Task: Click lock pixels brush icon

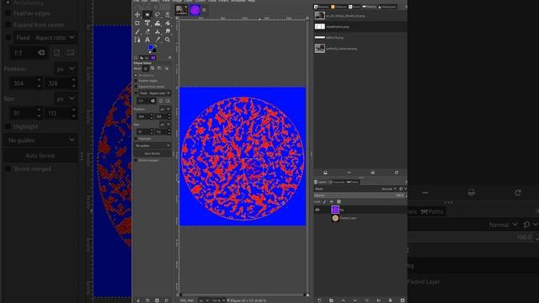Action: click(324, 202)
